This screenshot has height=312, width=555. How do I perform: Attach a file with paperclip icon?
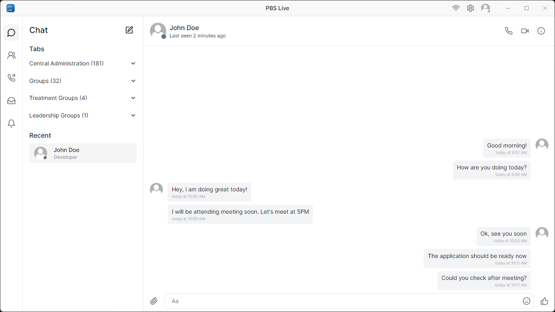154,301
